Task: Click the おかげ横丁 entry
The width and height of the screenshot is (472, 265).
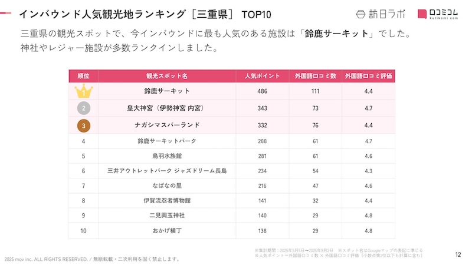Action: pyautogui.click(x=167, y=231)
